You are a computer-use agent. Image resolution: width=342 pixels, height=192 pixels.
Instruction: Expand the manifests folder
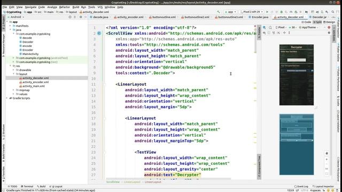coord(10,26)
